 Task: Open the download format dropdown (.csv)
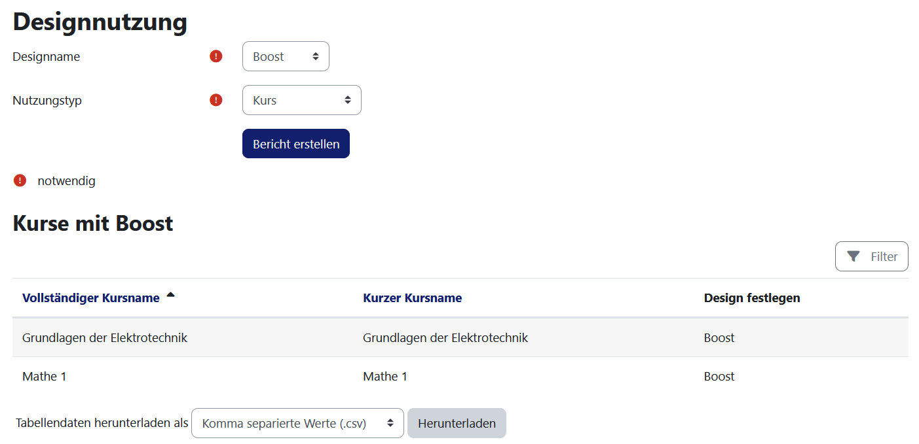[297, 423]
